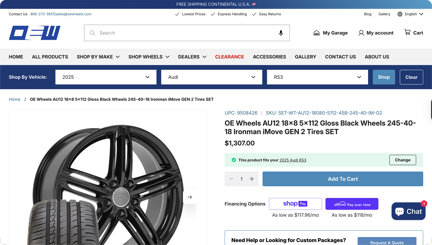This screenshot has height=245, width=432.
Task: Click the OEW logo
Action: [35, 33]
